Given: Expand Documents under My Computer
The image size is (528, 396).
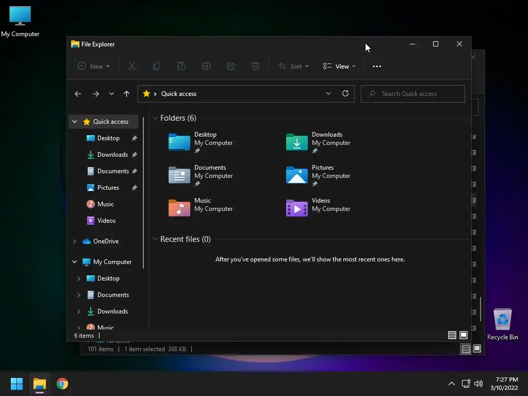Looking at the screenshot, I should pyautogui.click(x=78, y=295).
